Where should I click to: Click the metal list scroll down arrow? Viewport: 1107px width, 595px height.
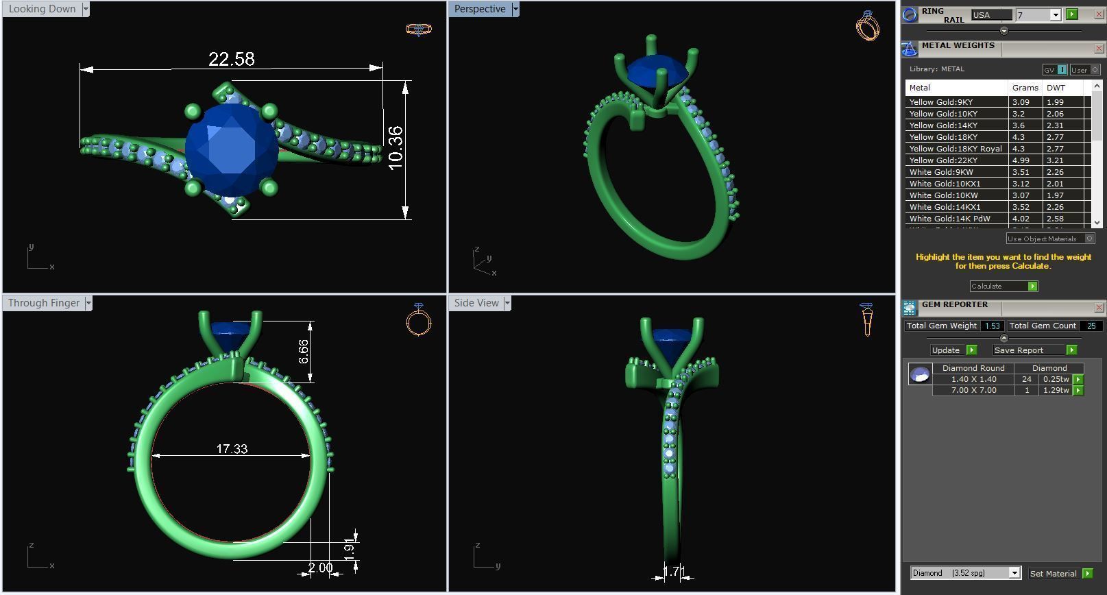tap(1097, 222)
